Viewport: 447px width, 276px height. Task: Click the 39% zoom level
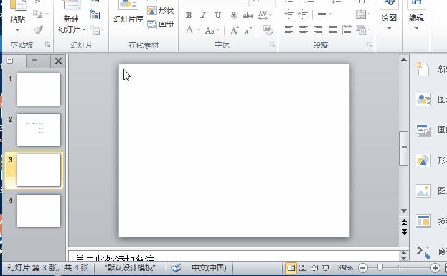345,268
